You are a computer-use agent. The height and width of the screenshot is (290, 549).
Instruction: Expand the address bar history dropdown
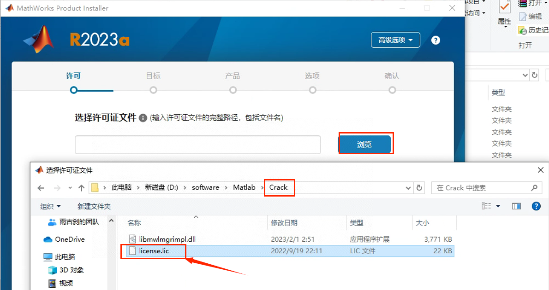[x=408, y=188]
